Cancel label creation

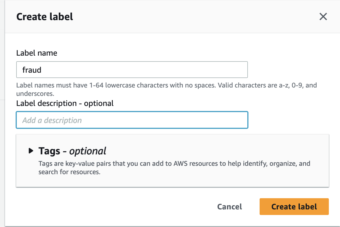pos(229,207)
